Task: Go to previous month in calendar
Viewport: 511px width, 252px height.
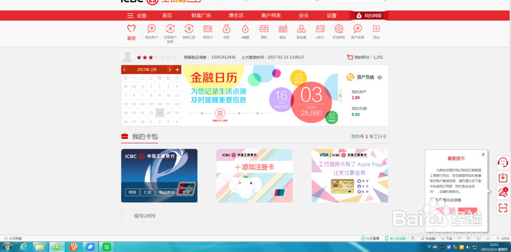Action: [124, 70]
